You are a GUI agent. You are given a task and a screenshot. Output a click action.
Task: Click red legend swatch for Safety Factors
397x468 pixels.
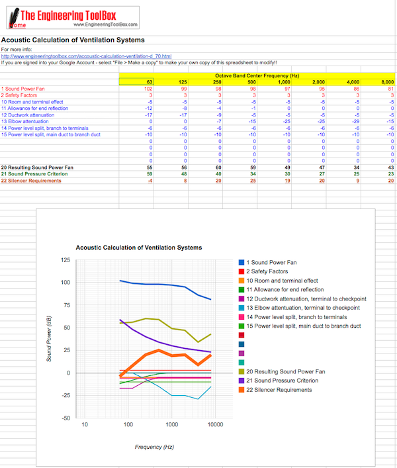(x=242, y=271)
